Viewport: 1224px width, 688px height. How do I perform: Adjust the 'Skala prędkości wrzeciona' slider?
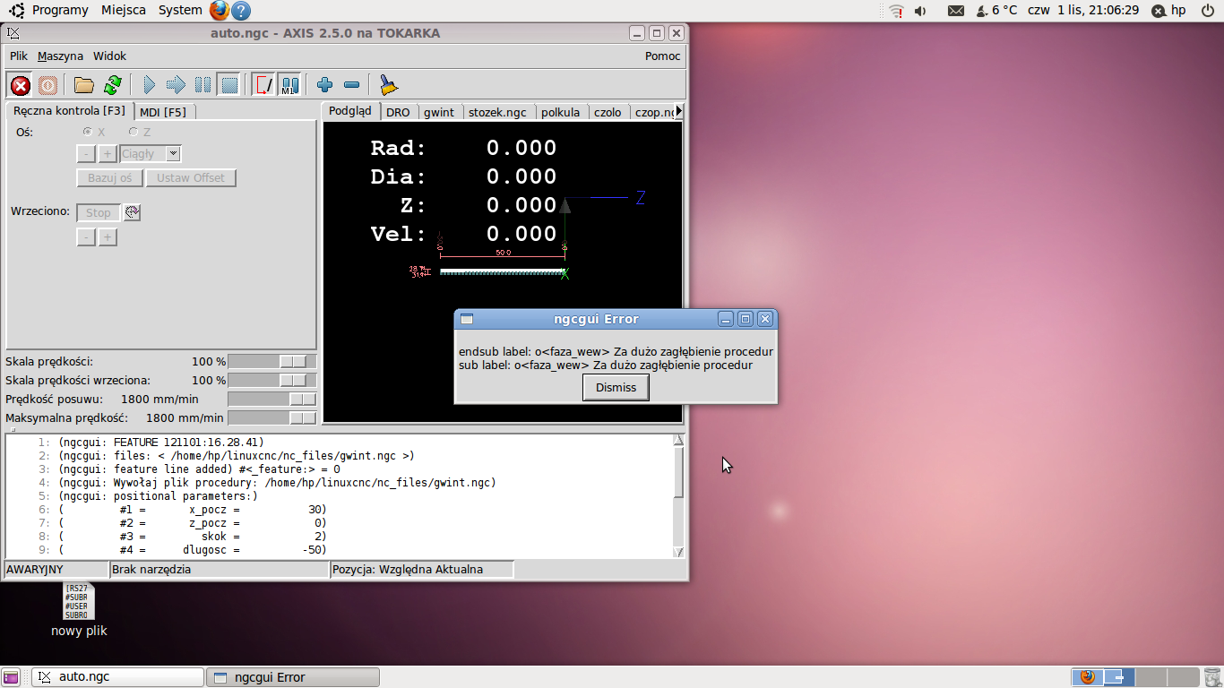[272, 380]
